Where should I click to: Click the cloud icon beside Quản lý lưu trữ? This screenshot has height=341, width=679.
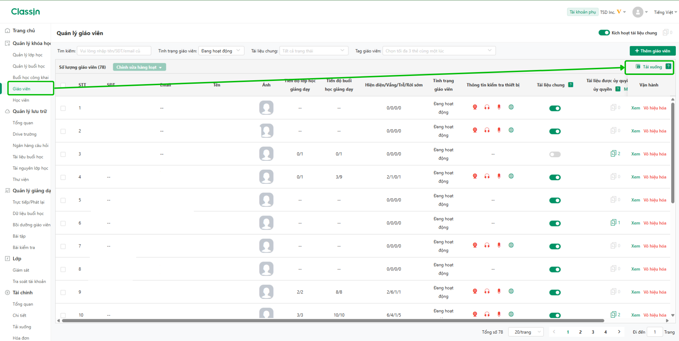click(x=7, y=111)
